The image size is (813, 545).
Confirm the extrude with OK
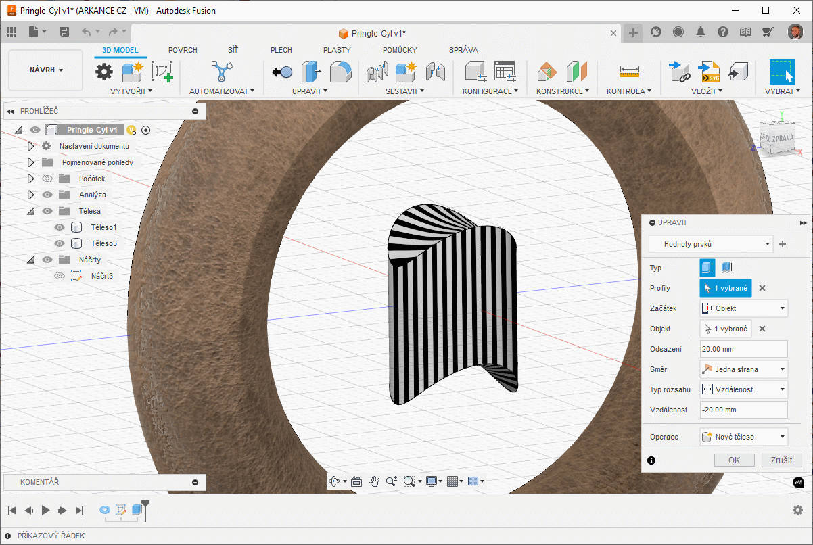tap(735, 460)
